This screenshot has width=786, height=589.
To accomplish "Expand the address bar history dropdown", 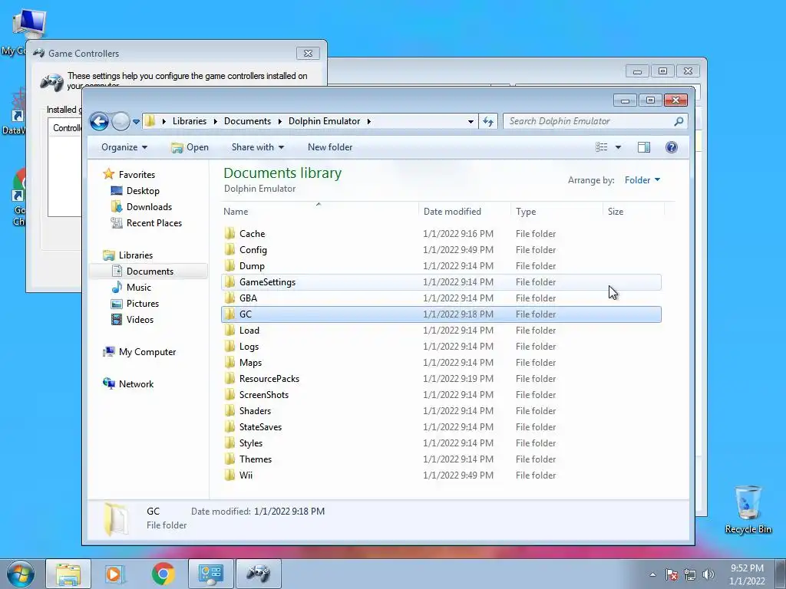I will [471, 122].
